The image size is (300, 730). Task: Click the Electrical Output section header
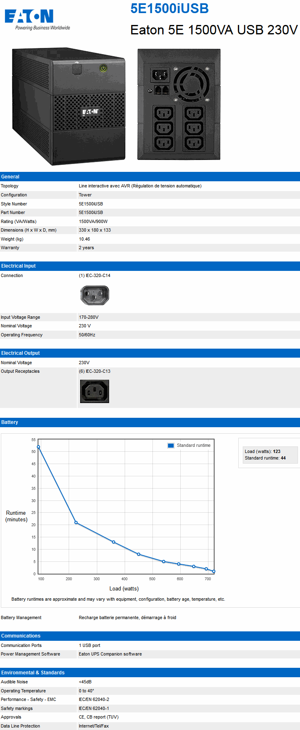[x=20, y=353]
